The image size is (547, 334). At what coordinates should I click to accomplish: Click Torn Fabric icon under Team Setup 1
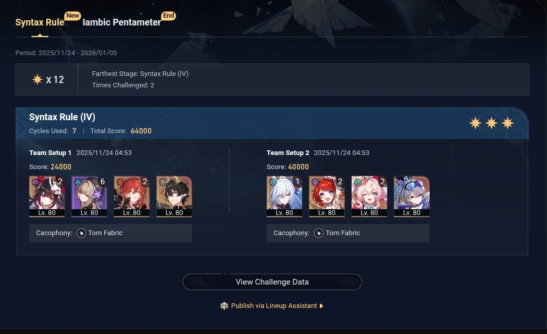click(81, 233)
